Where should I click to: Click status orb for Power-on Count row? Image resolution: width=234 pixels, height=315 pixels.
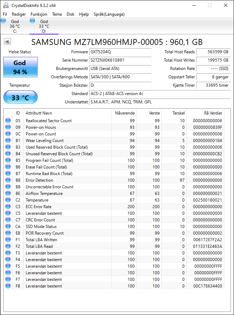[x=8, y=134]
